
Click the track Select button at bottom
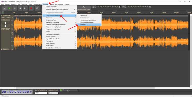click(x=6, y=49)
